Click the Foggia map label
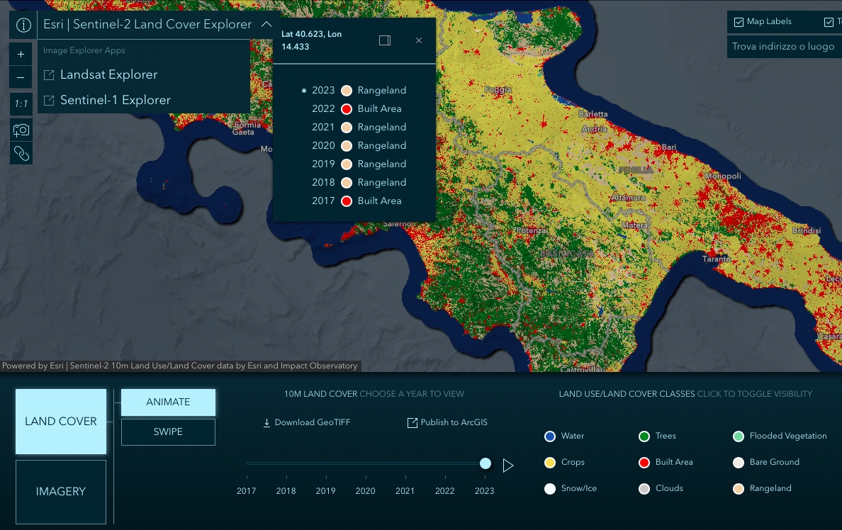 [498, 90]
